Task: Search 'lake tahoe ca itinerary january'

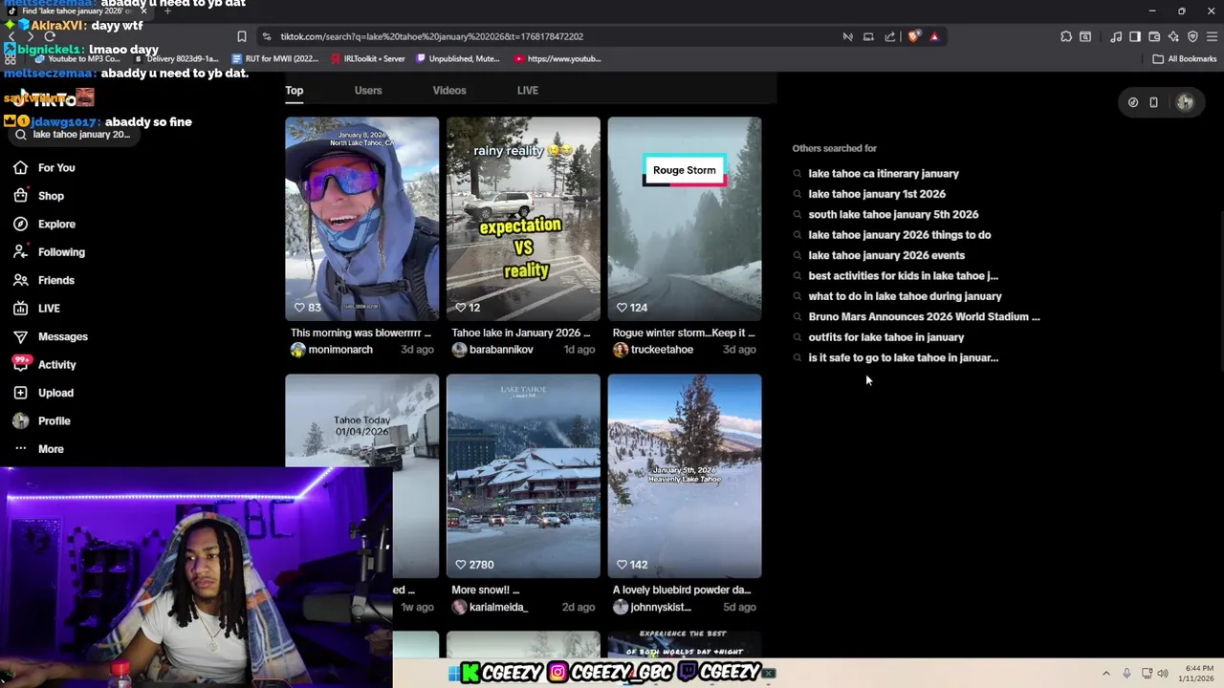Action: coord(884,174)
